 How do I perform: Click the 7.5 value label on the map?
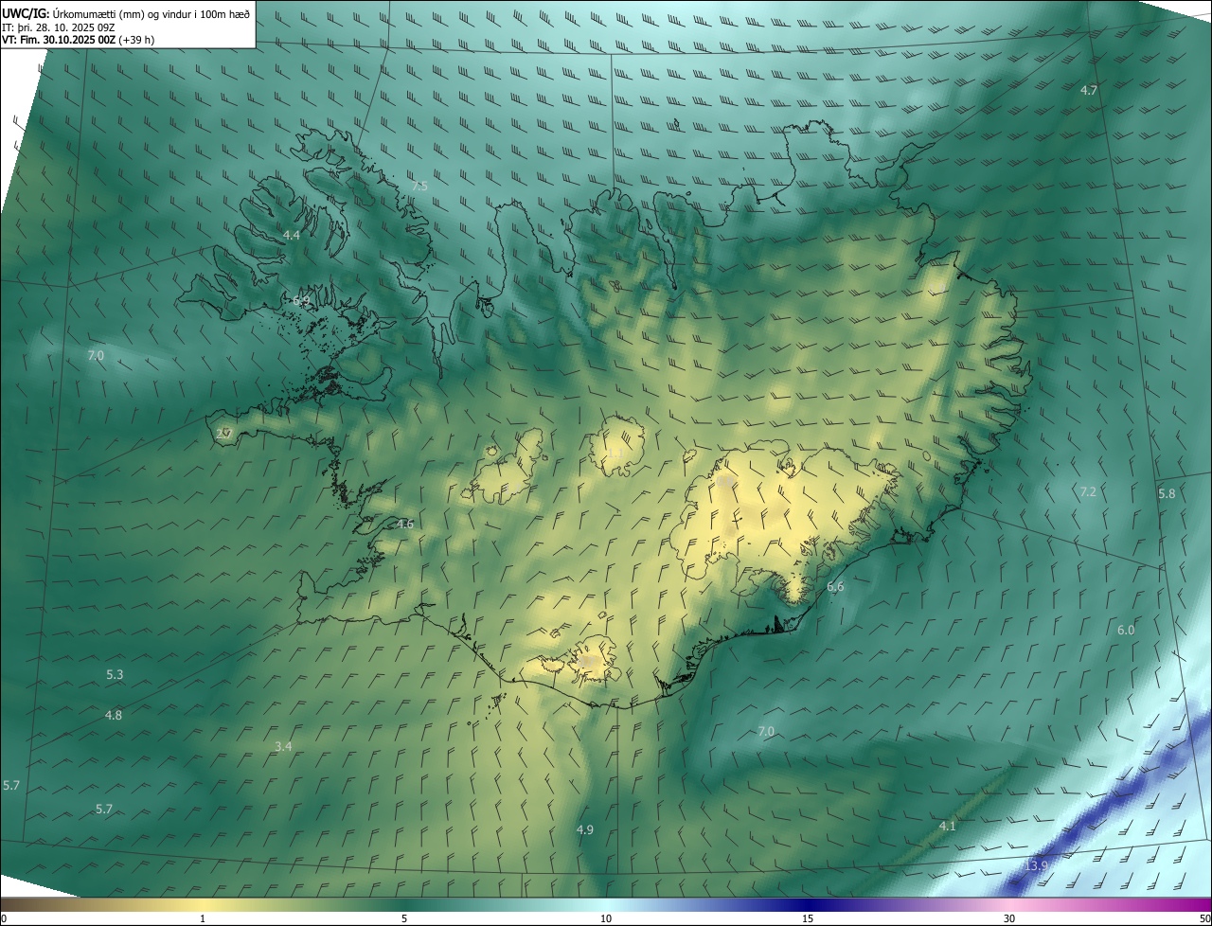point(419,187)
